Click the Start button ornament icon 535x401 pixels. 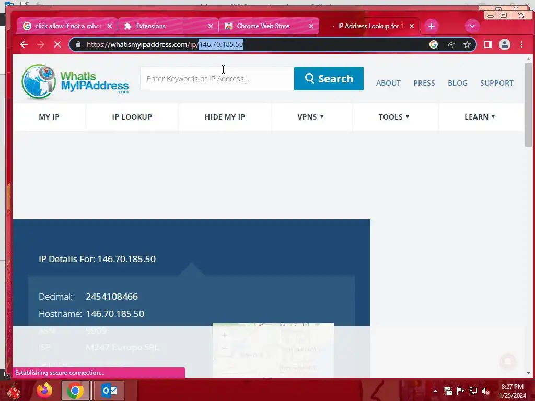coord(13,391)
